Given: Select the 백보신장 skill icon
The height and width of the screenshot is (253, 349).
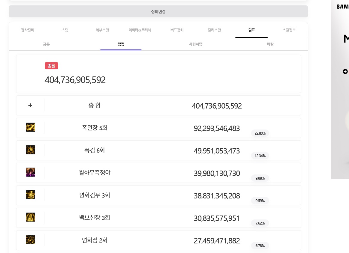Looking at the screenshot, I should (x=31, y=217).
